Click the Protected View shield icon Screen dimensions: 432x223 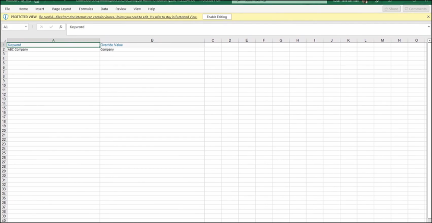5,17
